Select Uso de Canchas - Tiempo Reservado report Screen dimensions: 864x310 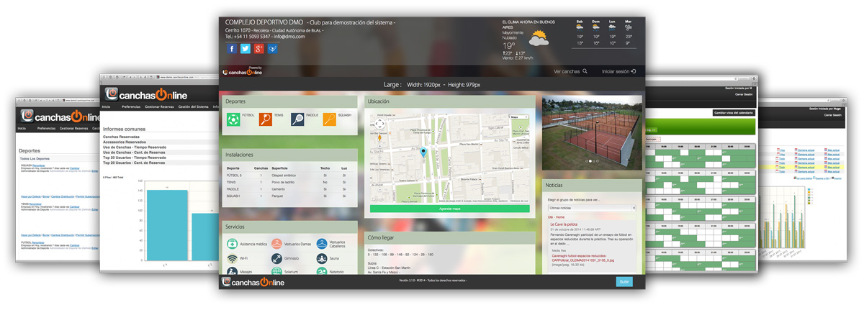click(x=135, y=147)
